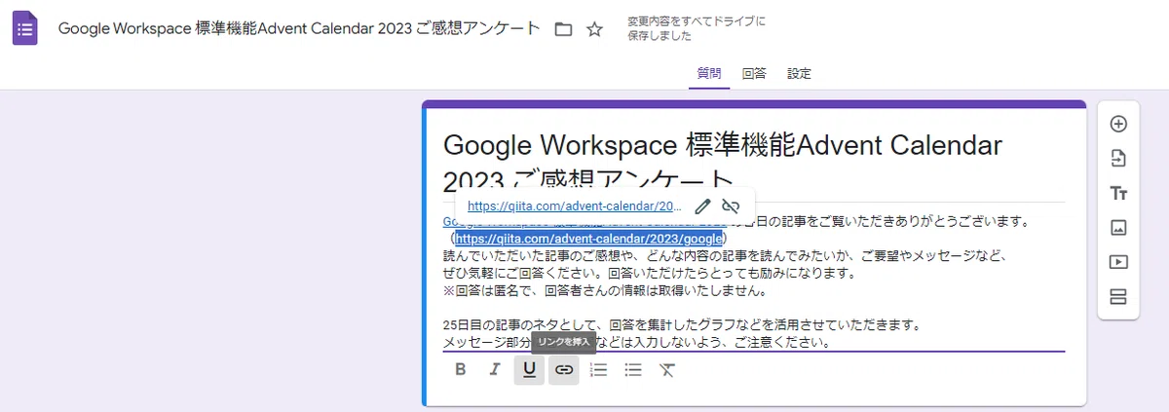Viewport: 1169px width, 412px height.
Task: Click the highlighted qiita URL in description
Action: 588,238
